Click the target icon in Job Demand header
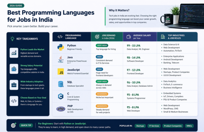 [97, 37]
